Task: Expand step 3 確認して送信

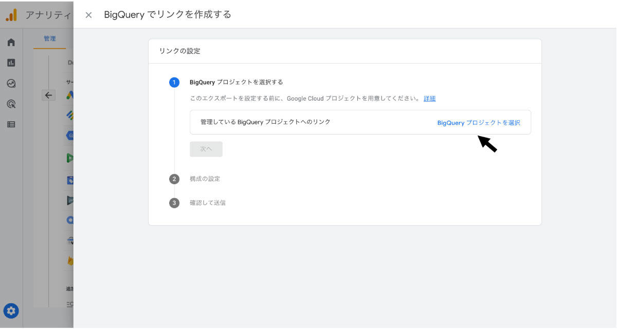Action: 207,203
